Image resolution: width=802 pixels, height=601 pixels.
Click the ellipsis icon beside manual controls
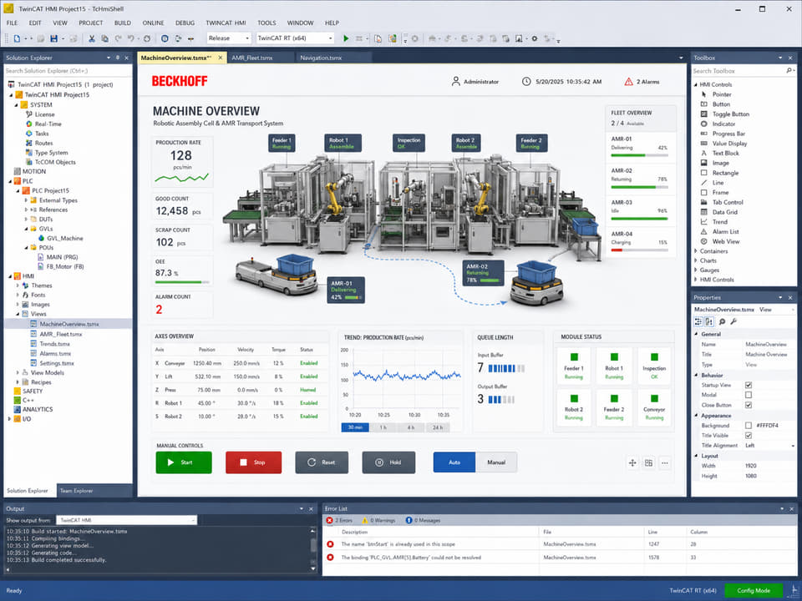(665, 463)
